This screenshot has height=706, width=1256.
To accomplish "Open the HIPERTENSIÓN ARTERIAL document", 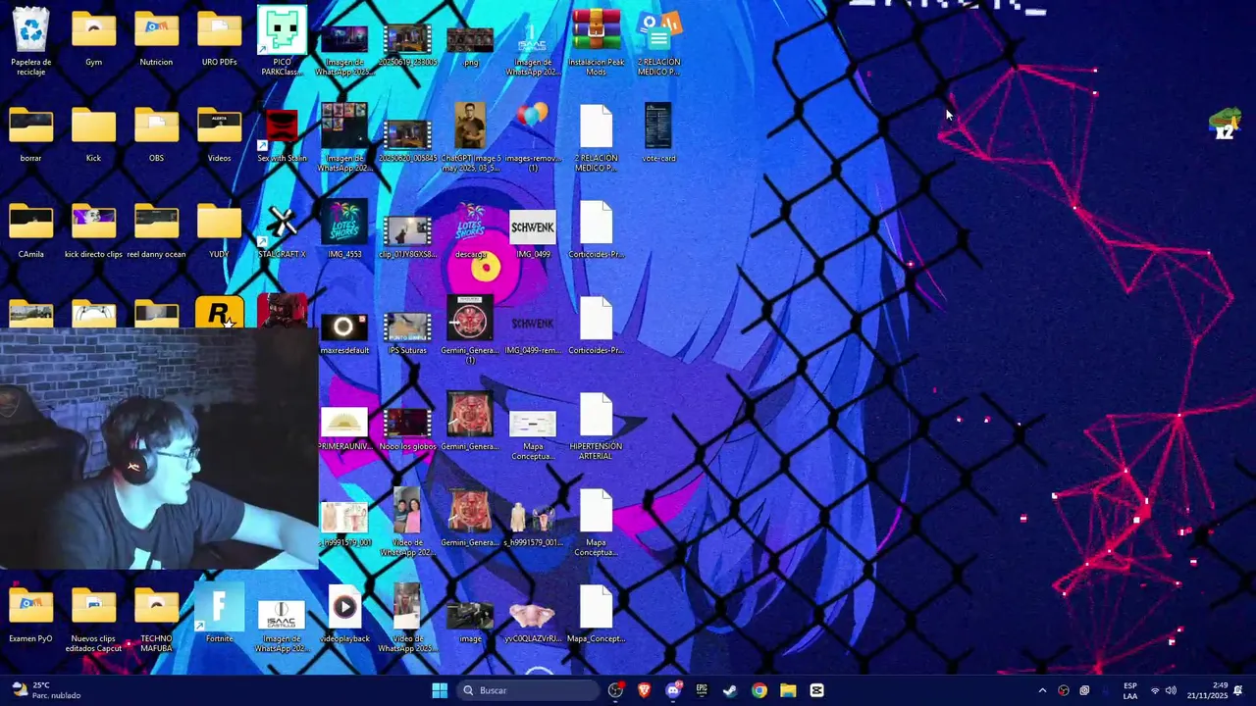I will tap(596, 427).
